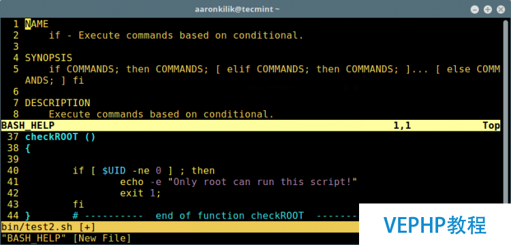
Task: Click the opening brace on line 38
Action: (x=28, y=148)
